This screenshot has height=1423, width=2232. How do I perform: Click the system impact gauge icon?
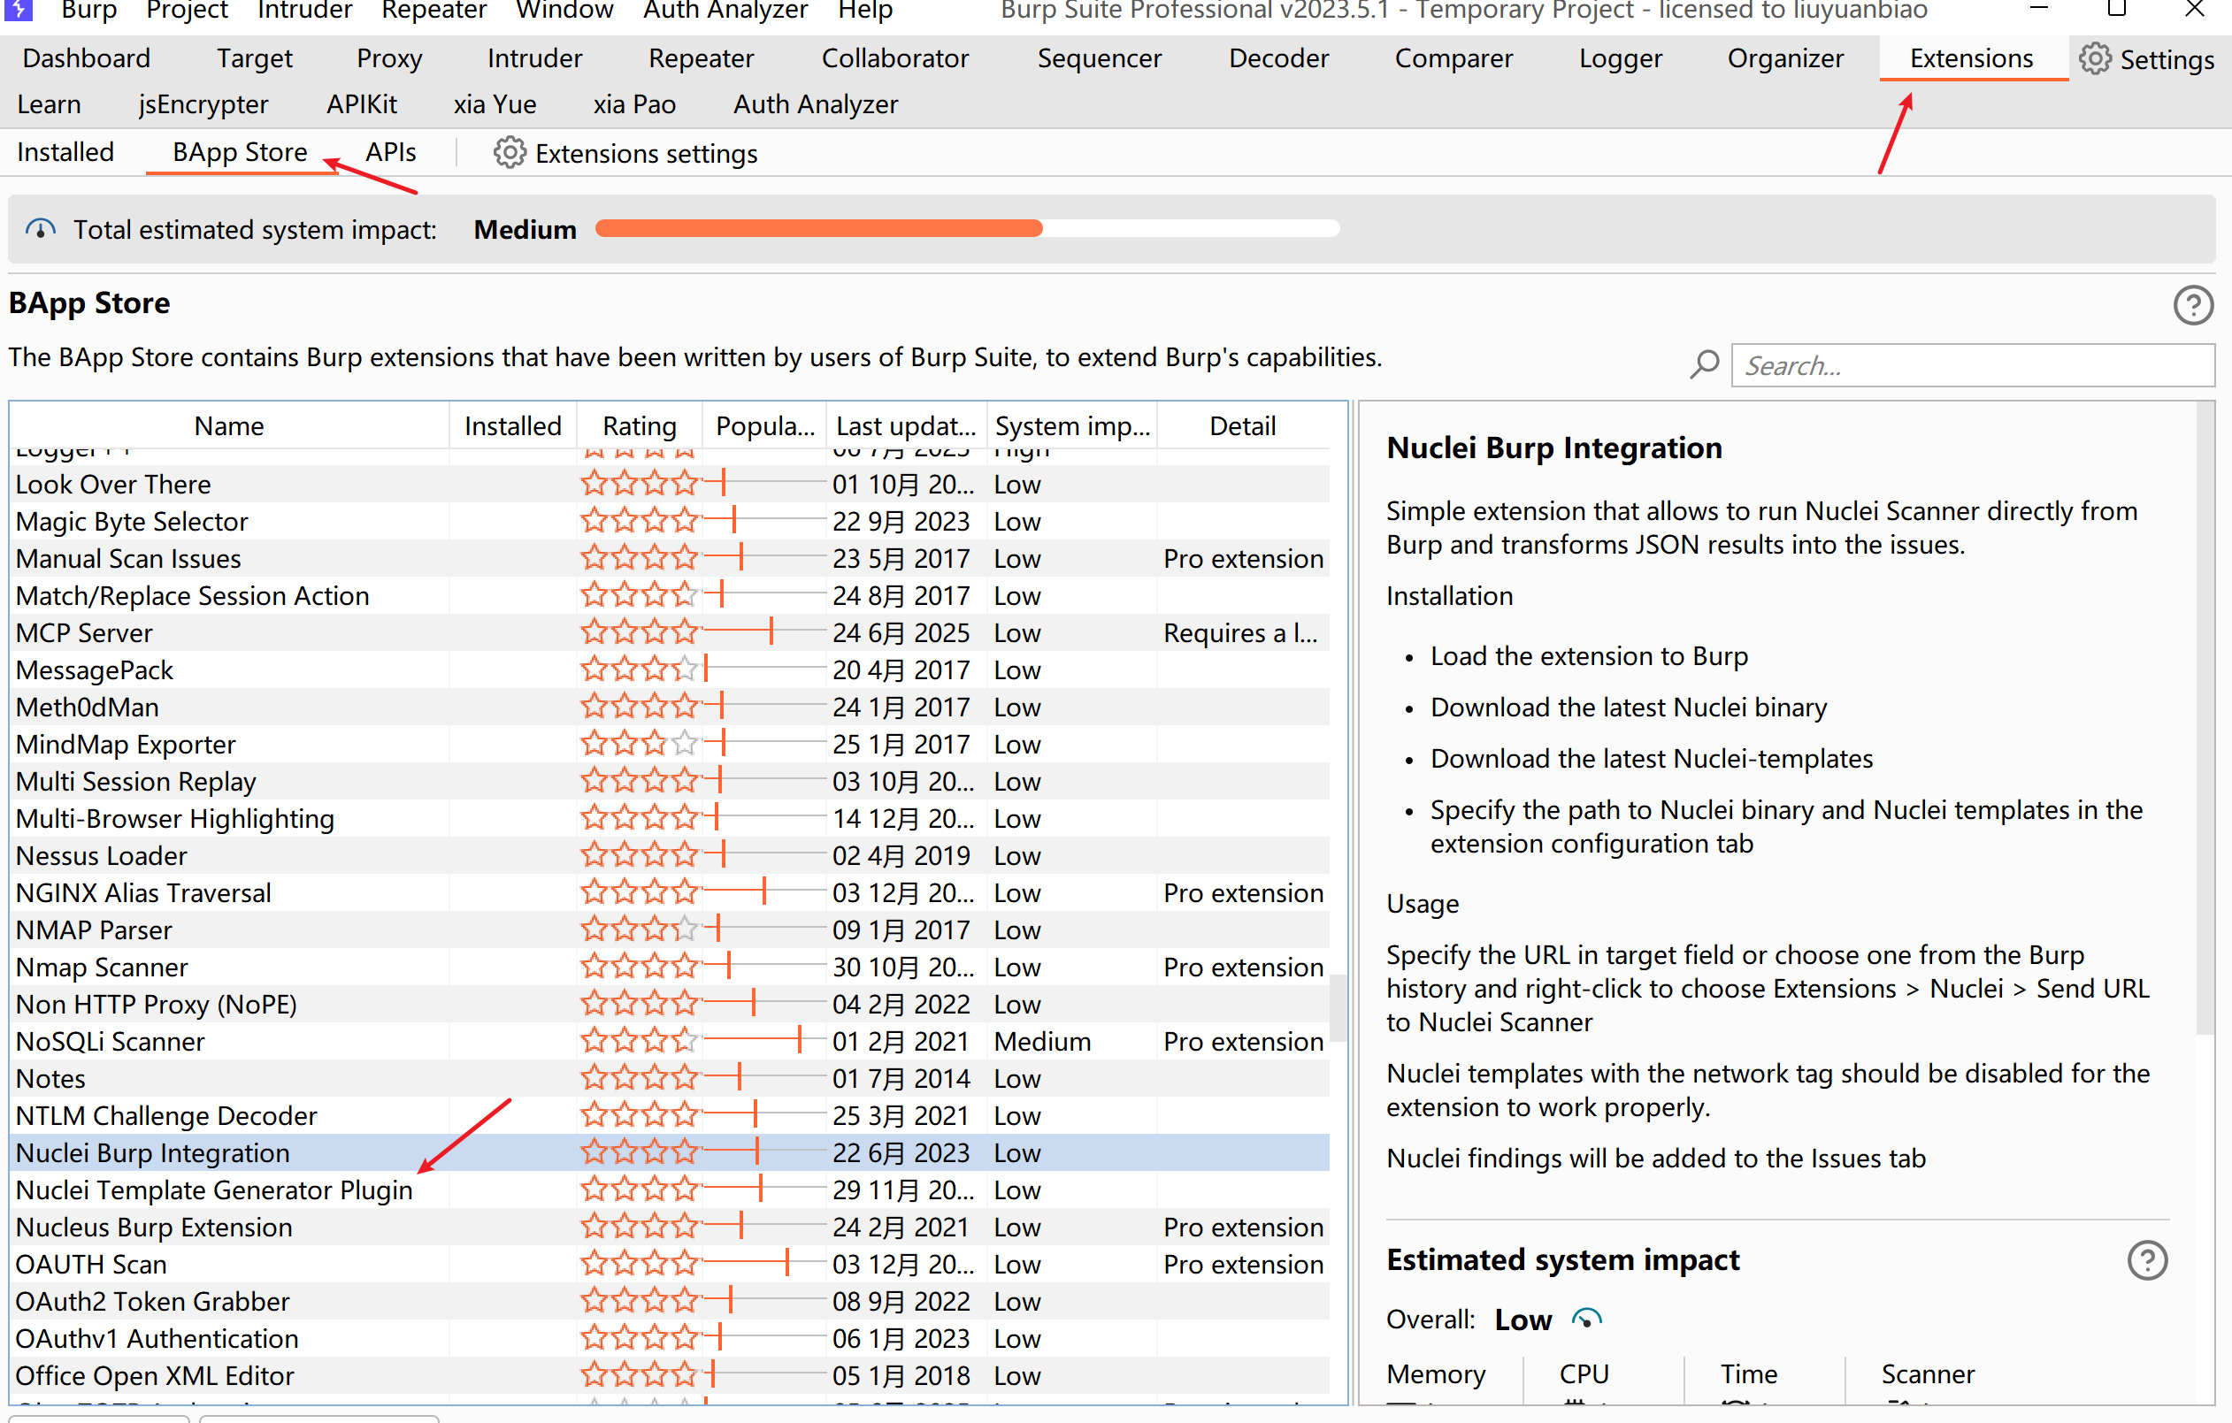click(40, 229)
